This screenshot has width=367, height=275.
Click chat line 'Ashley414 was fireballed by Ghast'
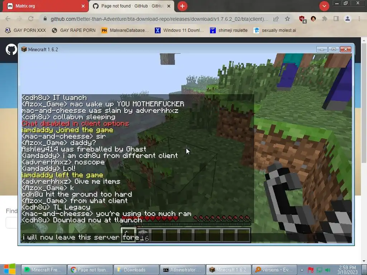click(x=84, y=149)
